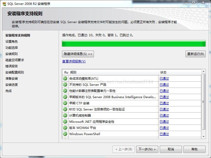Click the rules list scrollbar down arrow

tap(204, 137)
